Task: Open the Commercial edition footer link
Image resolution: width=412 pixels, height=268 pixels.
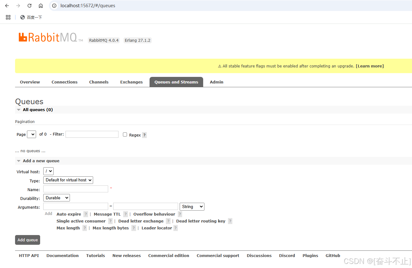Action: click(x=169, y=256)
